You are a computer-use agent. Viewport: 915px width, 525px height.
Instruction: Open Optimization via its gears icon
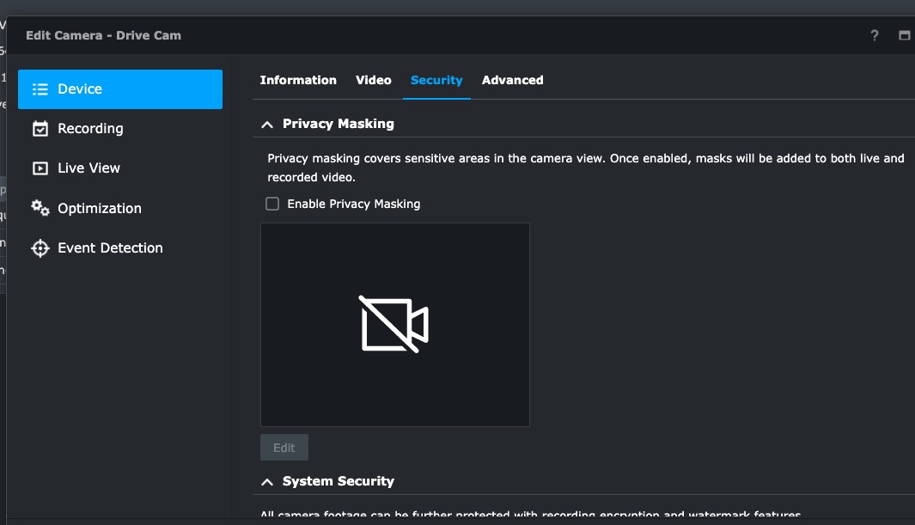(40, 208)
